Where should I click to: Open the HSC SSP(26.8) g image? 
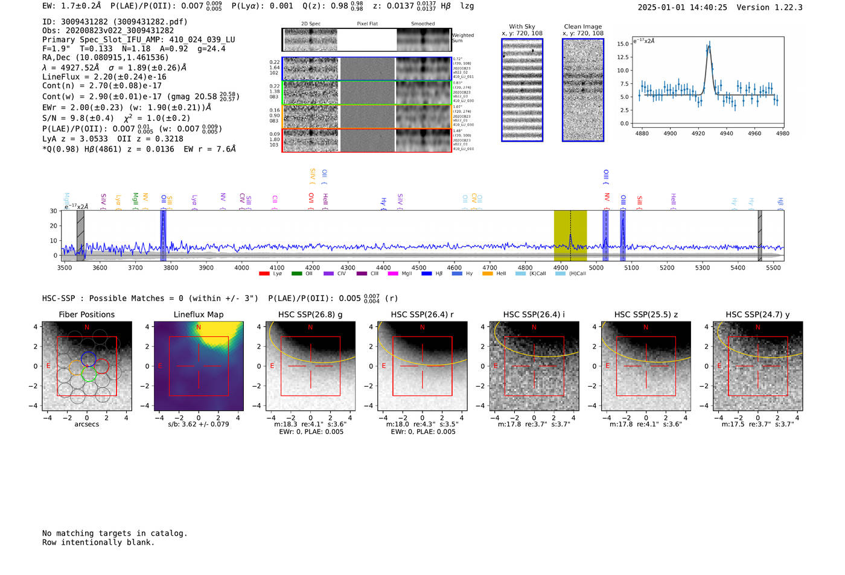pyautogui.click(x=310, y=366)
